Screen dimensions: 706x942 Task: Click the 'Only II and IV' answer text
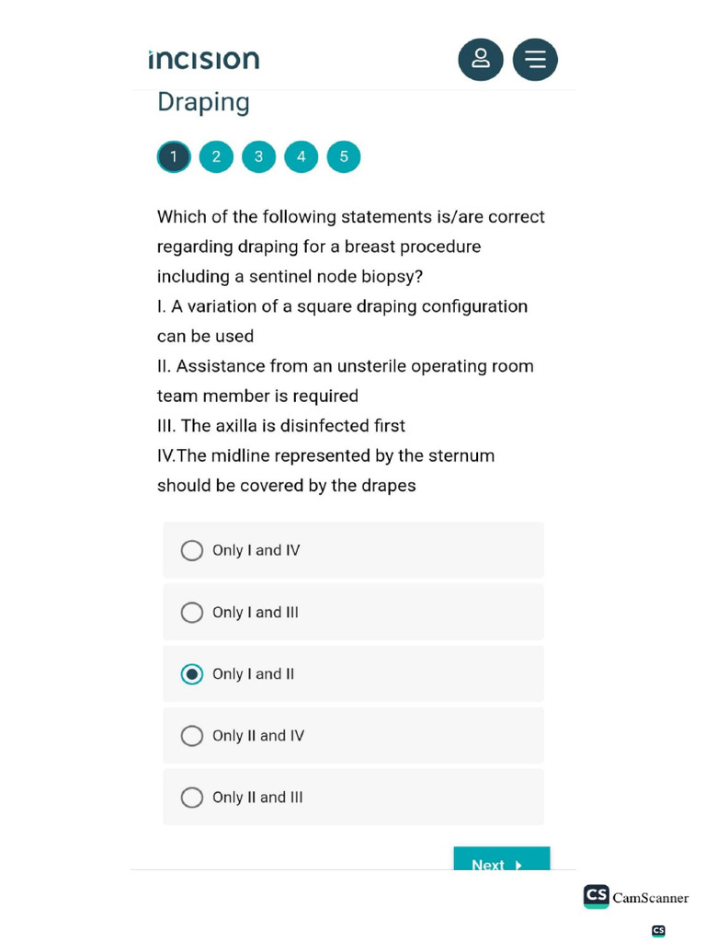[258, 736]
